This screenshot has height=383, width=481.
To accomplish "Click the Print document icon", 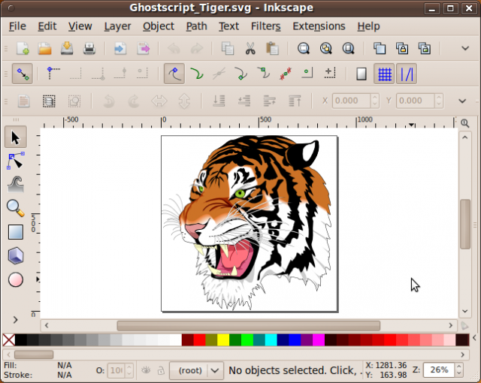I will coord(89,49).
